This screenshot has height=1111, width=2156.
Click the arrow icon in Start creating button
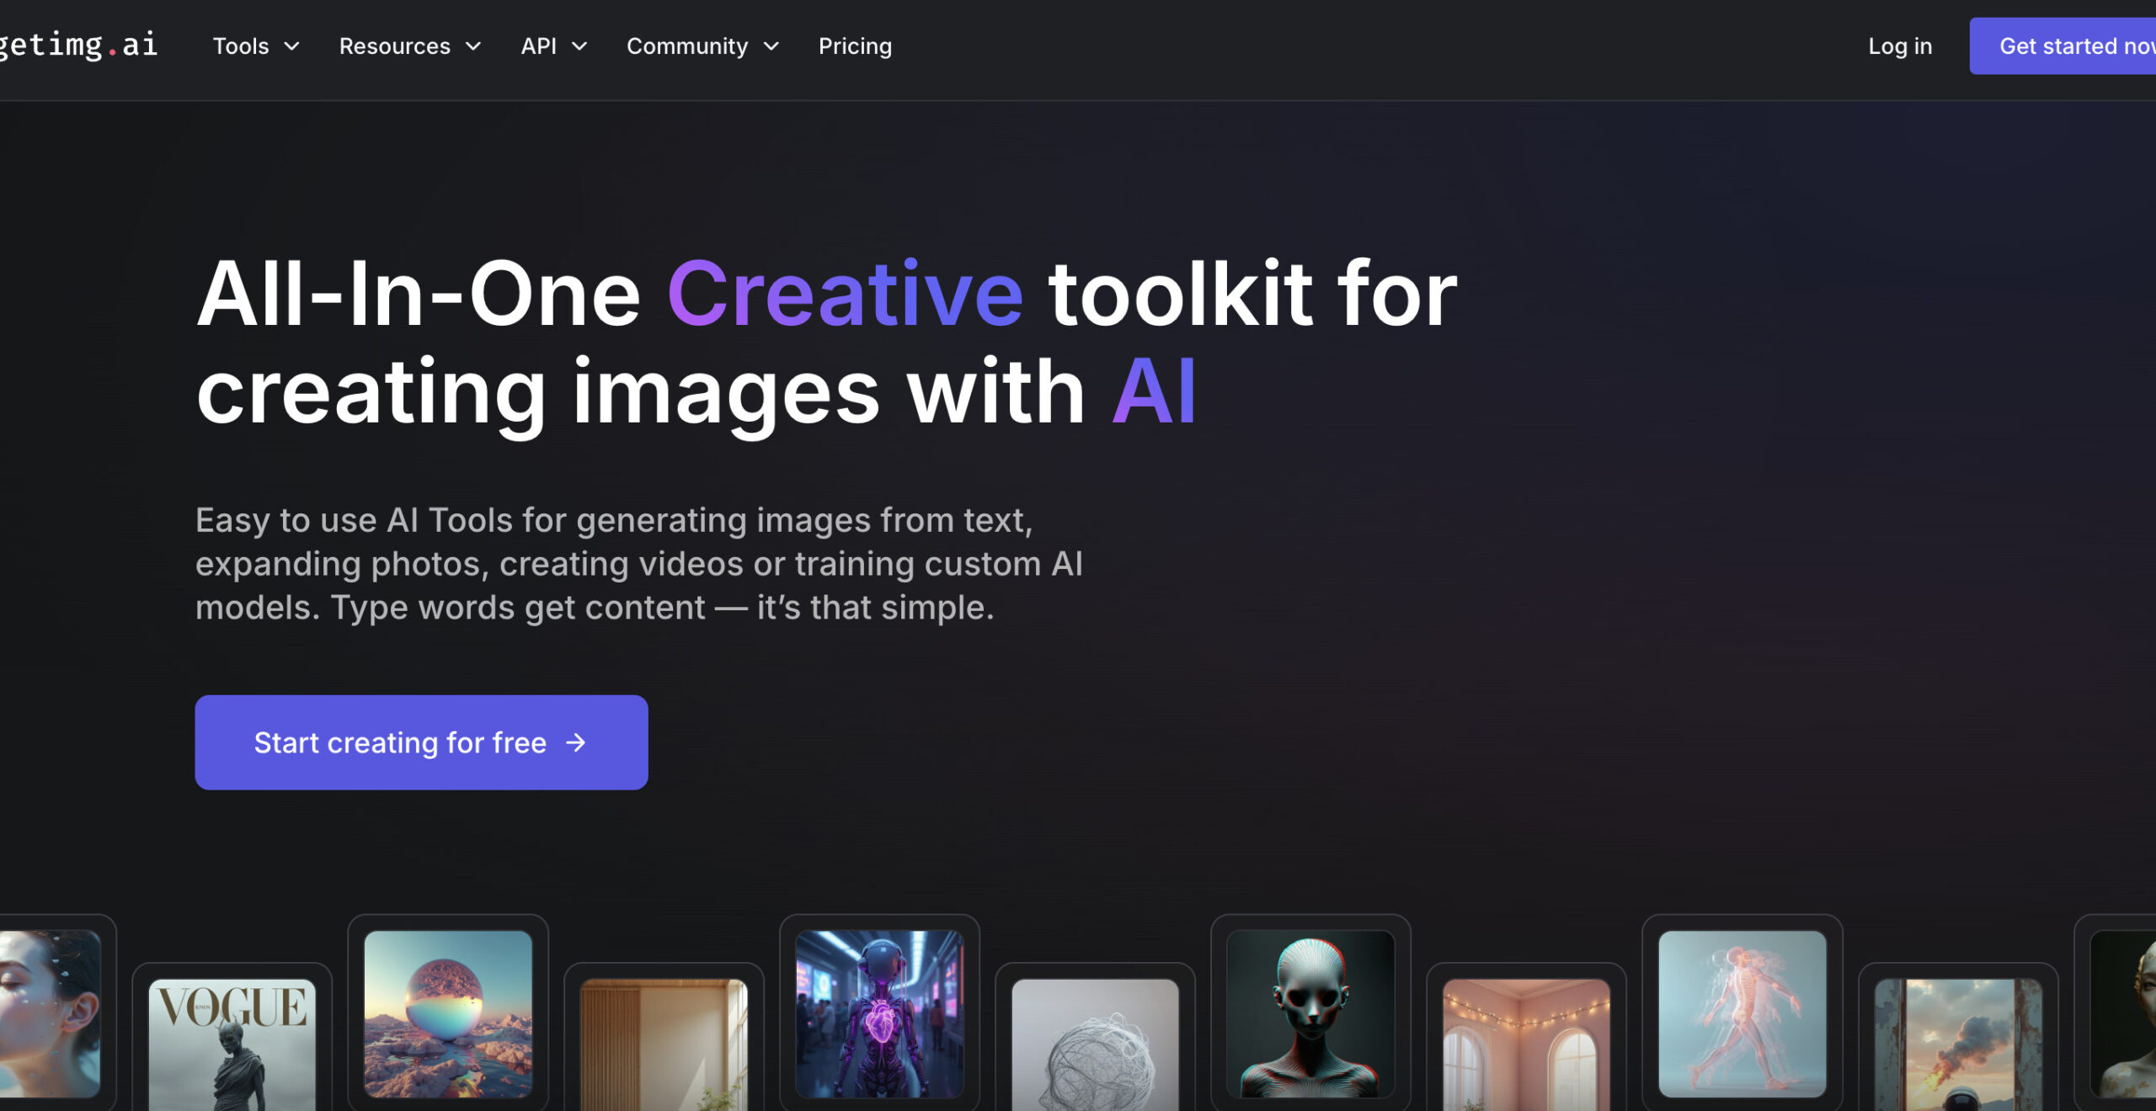(576, 742)
